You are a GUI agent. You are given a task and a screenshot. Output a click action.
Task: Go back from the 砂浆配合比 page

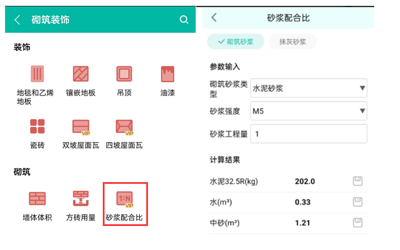[214, 18]
